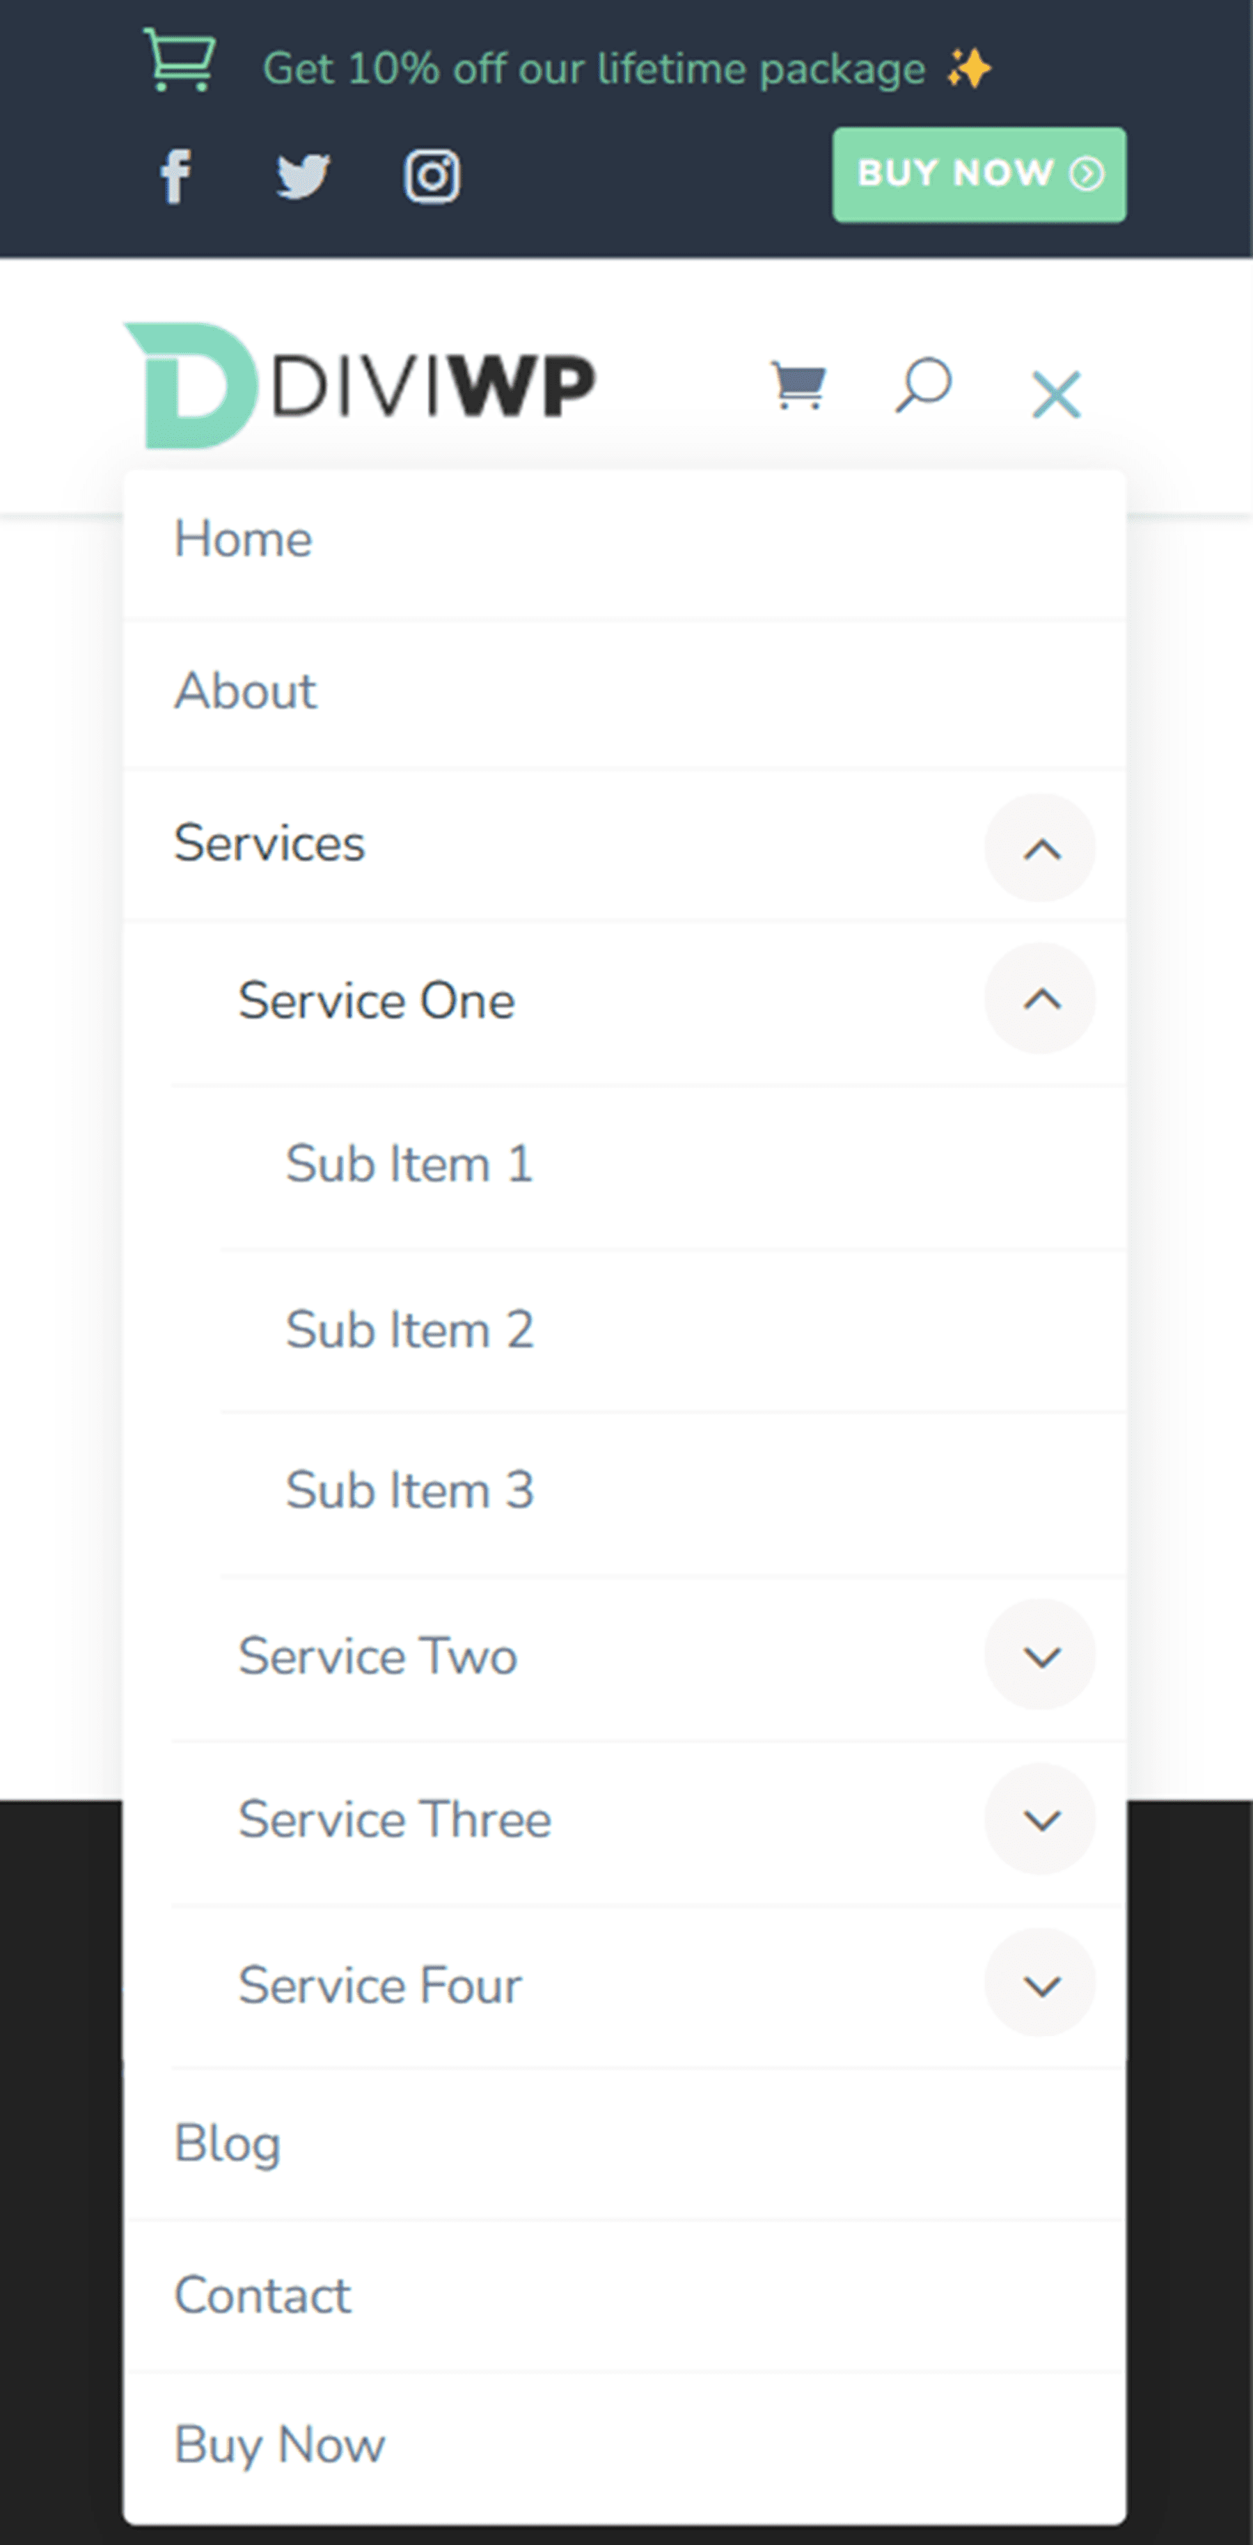Expand the Service Two submenu
This screenshot has height=2545, width=1253.
point(1041,1656)
